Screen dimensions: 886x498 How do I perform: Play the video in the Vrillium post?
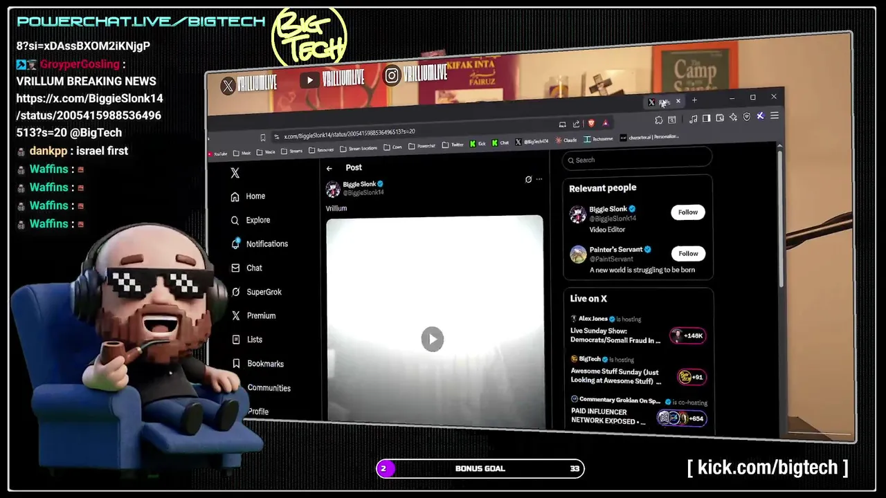click(x=433, y=339)
